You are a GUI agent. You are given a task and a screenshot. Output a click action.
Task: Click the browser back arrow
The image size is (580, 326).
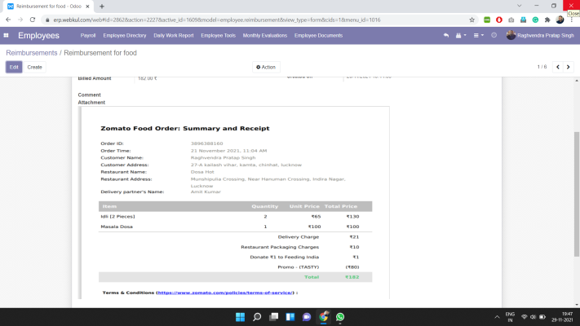pos(8,20)
